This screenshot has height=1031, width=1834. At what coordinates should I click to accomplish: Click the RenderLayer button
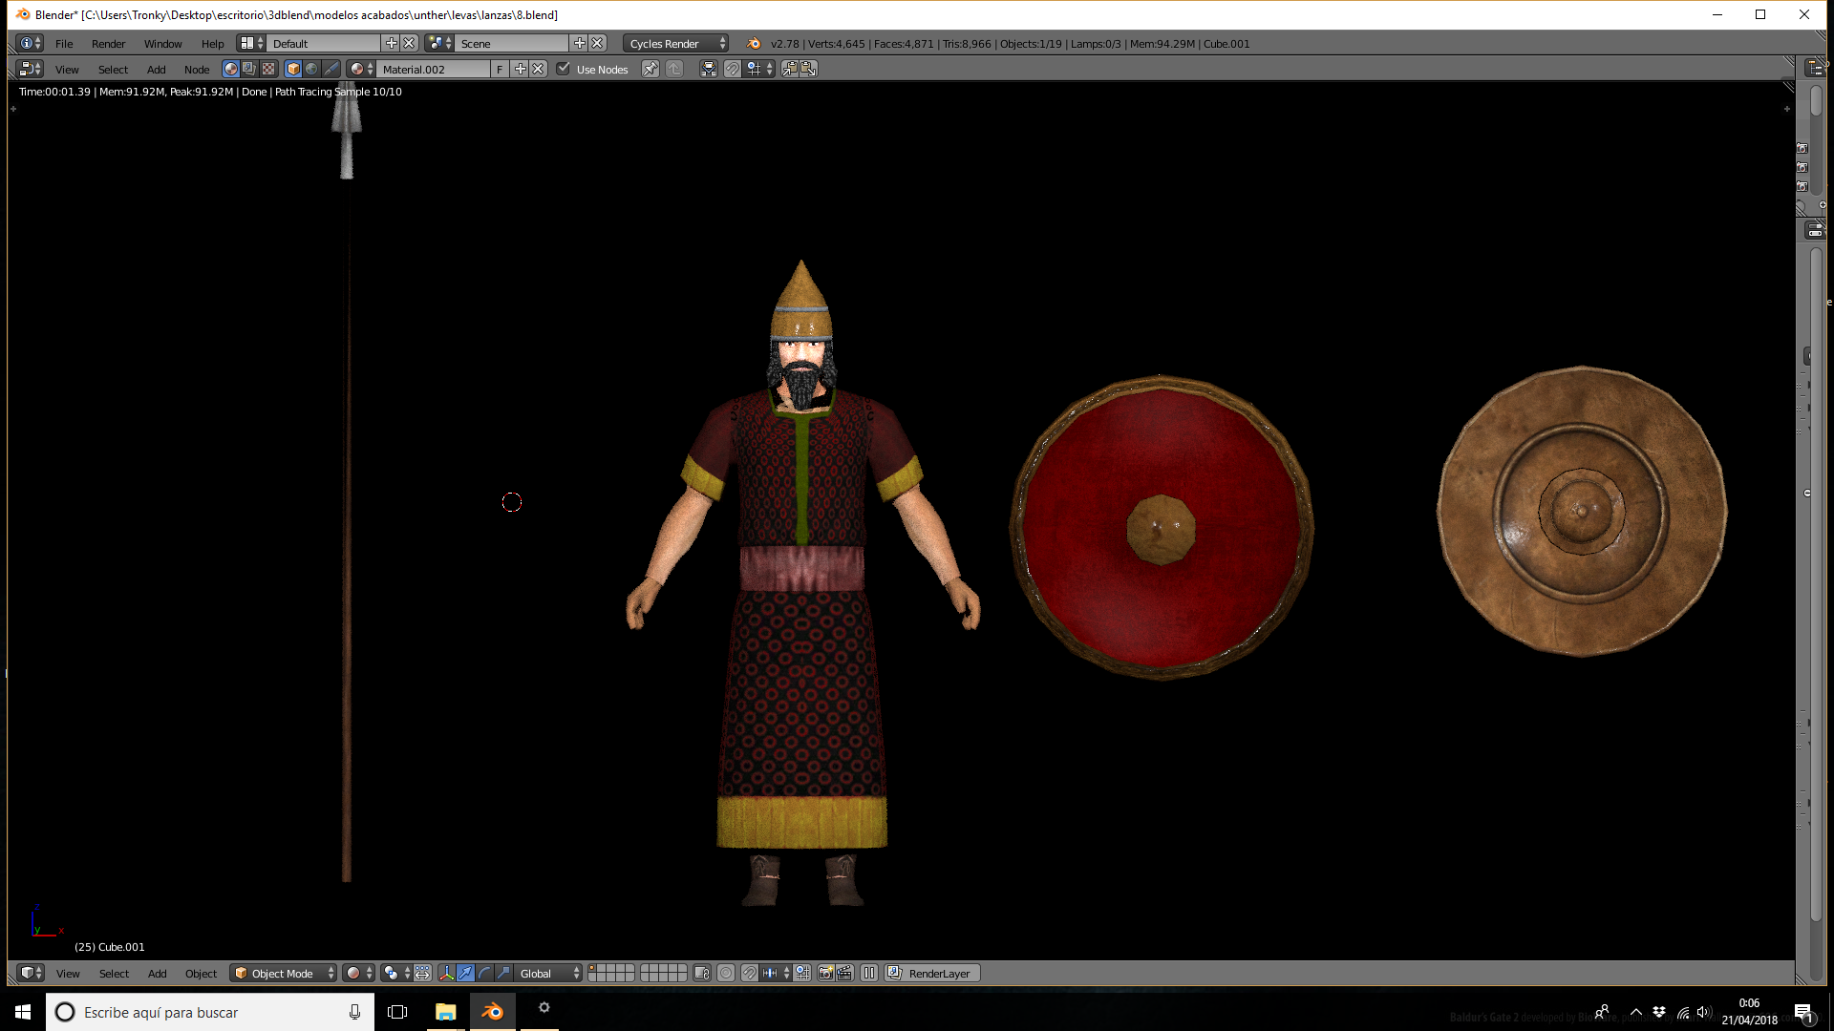931,974
